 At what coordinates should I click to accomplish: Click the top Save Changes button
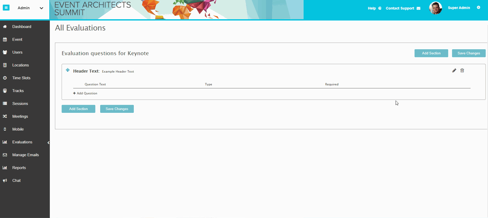click(469, 53)
